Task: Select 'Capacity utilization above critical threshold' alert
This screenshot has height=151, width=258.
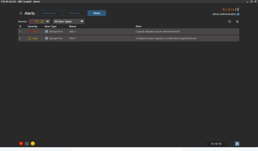Action: coord(158,31)
